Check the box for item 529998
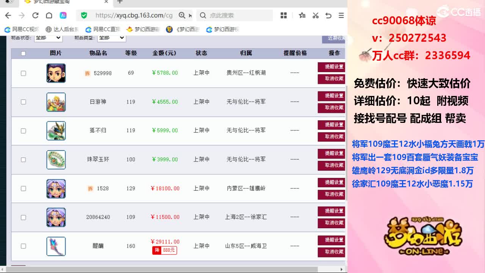The image size is (485, 273). point(23,73)
